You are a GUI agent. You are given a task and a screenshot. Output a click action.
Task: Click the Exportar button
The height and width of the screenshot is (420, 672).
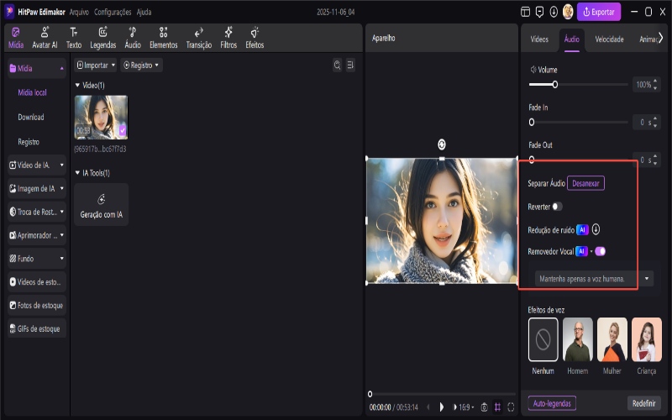[x=599, y=13]
